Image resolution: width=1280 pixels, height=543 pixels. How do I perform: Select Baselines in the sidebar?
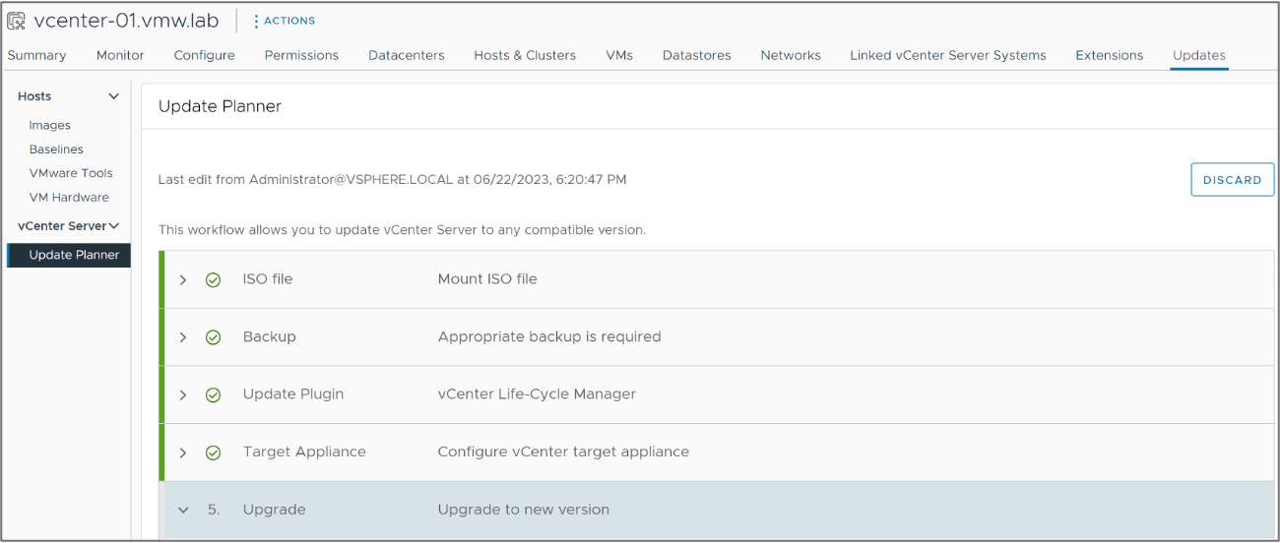tap(56, 150)
